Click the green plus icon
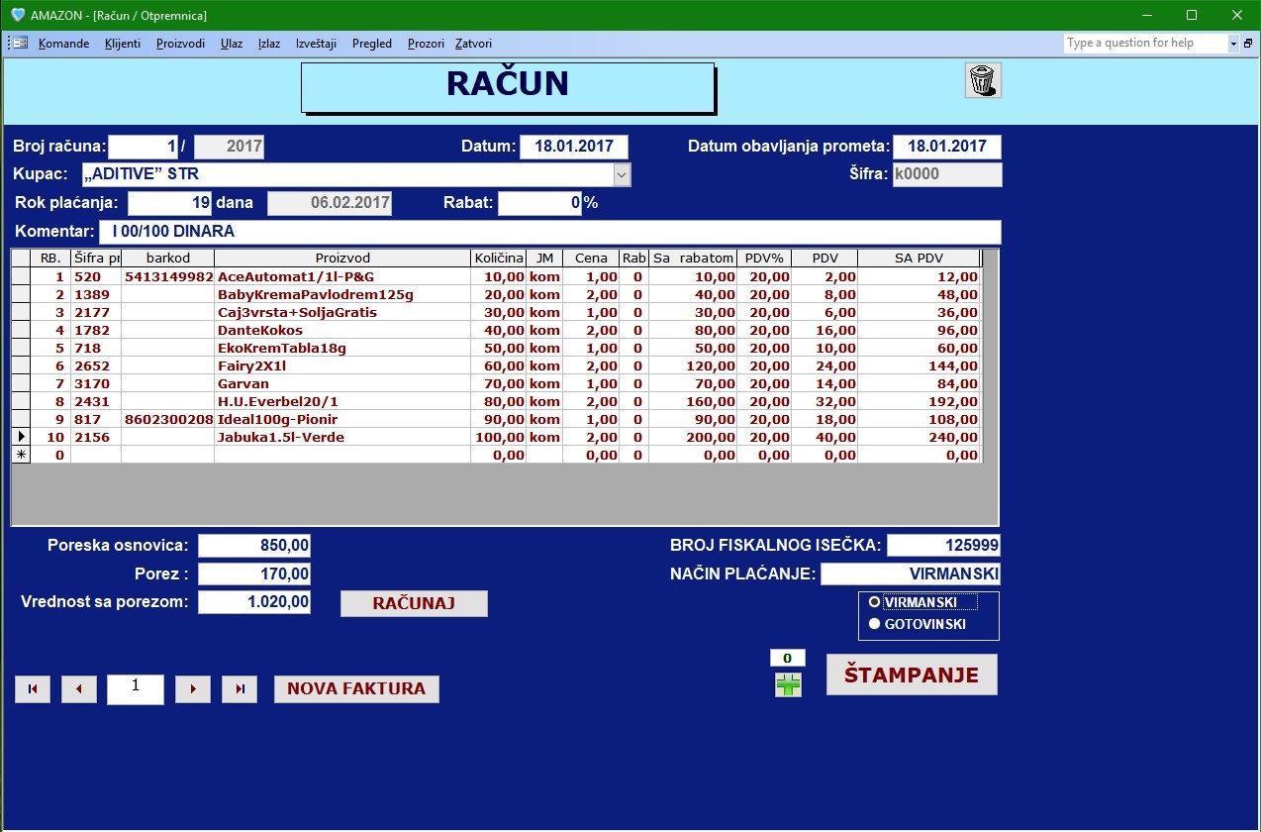1261x832 pixels. tap(788, 684)
